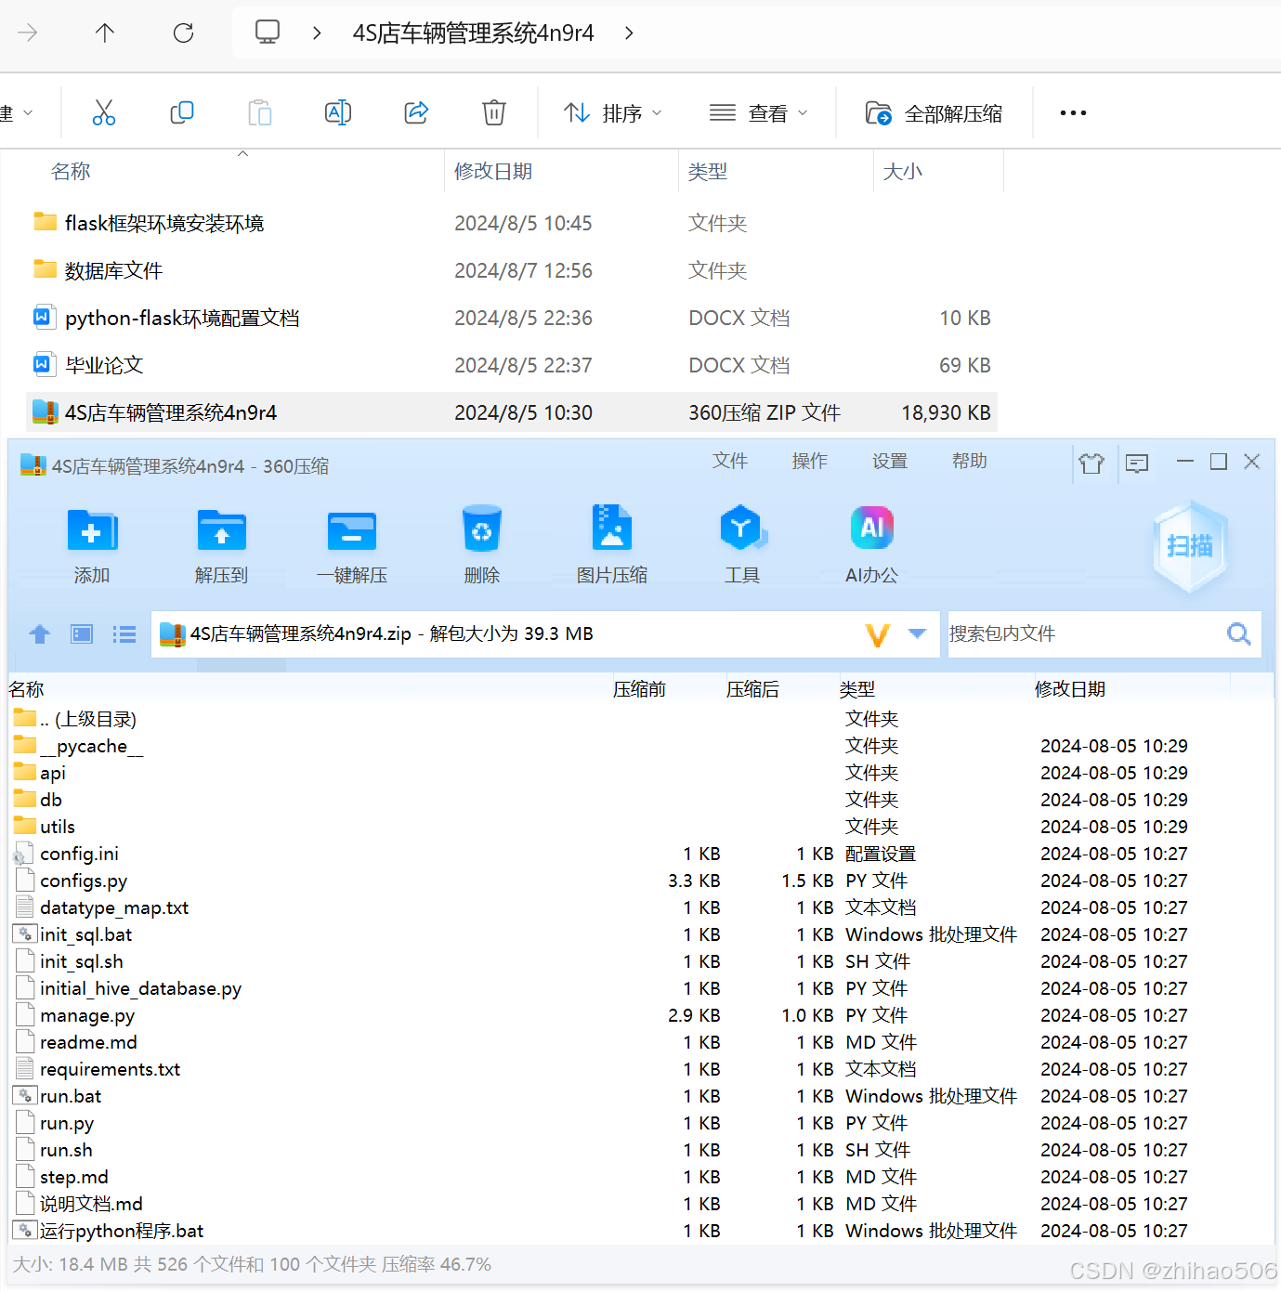
Task: Open the AI办公 feature
Action: [870, 544]
